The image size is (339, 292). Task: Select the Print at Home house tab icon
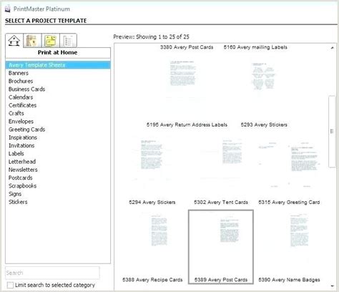(14, 41)
